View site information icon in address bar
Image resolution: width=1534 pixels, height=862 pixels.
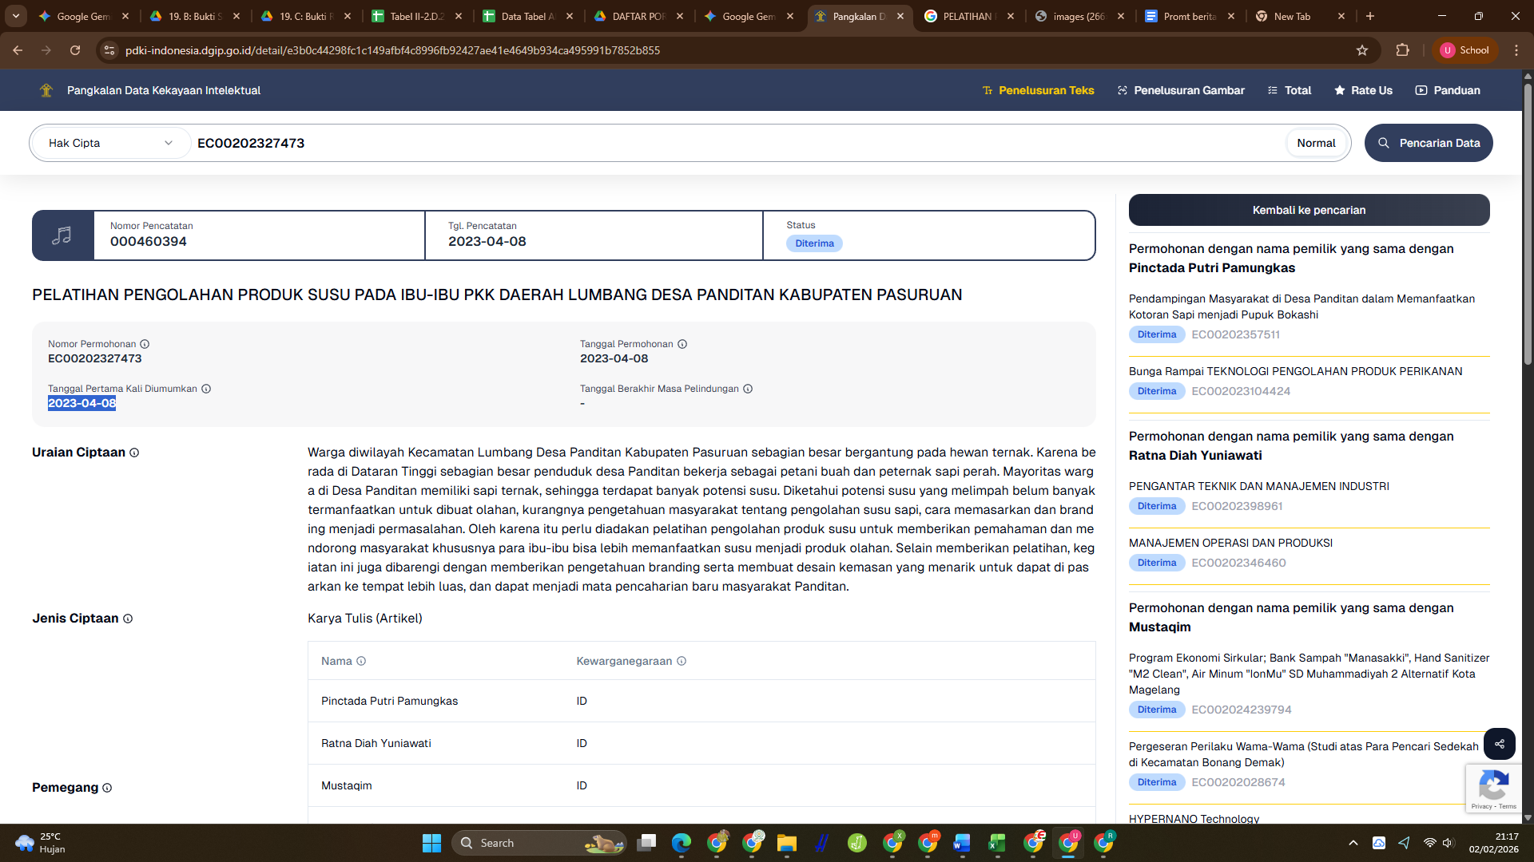coord(109,50)
